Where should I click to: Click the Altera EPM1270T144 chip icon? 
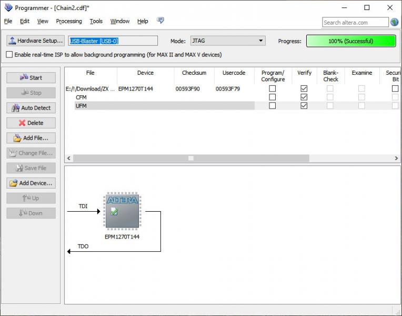coord(122,211)
